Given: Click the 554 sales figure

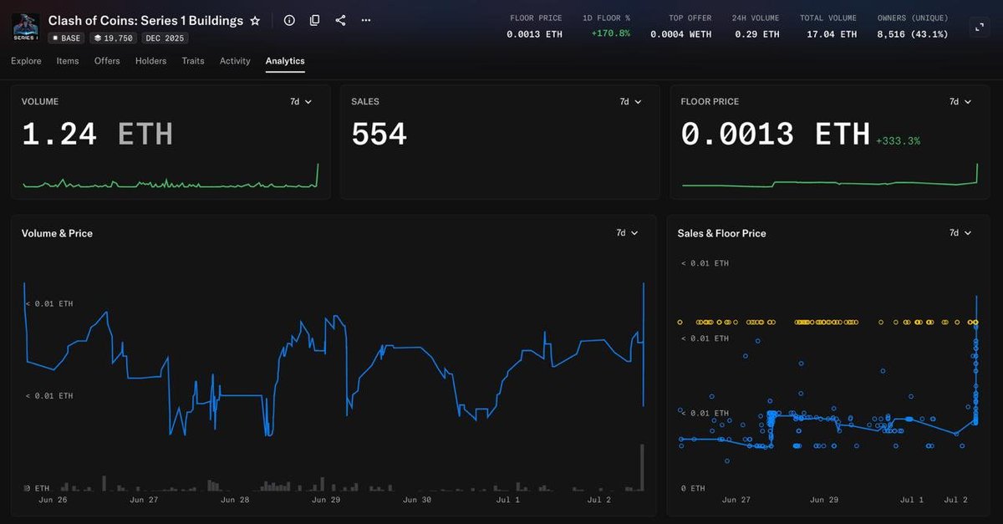Looking at the screenshot, I should pyautogui.click(x=379, y=135).
